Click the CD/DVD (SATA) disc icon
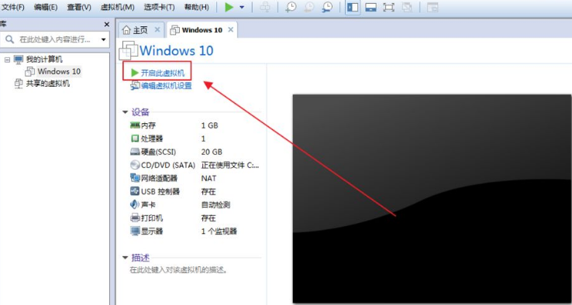The height and width of the screenshot is (305, 572). 135,165
